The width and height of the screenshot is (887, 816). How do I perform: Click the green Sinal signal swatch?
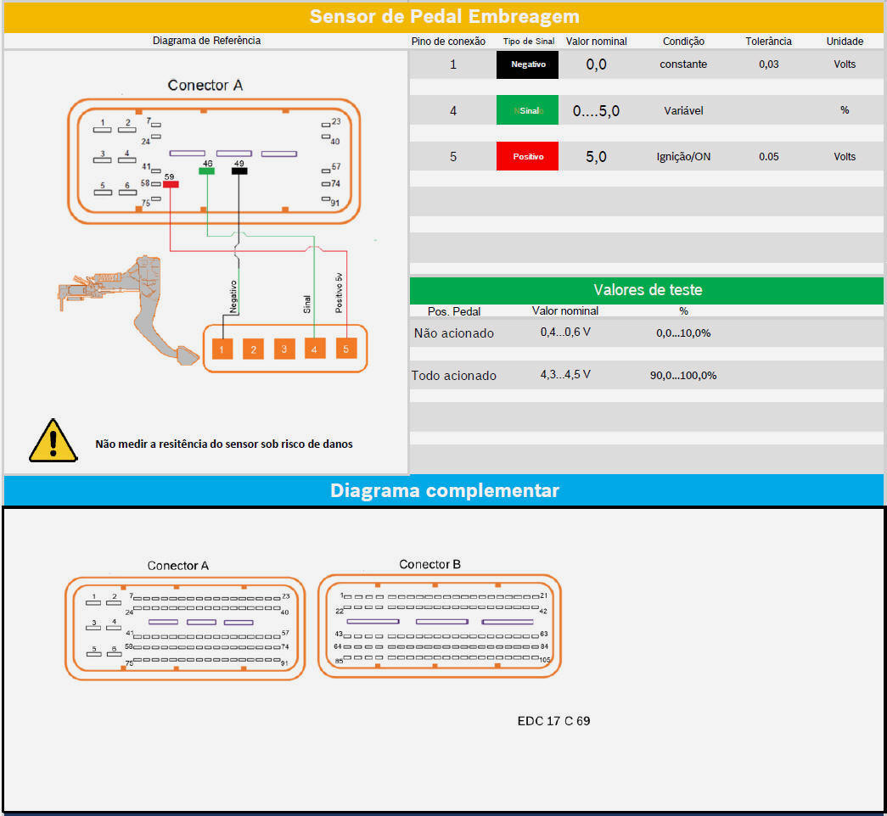point(527,110)
